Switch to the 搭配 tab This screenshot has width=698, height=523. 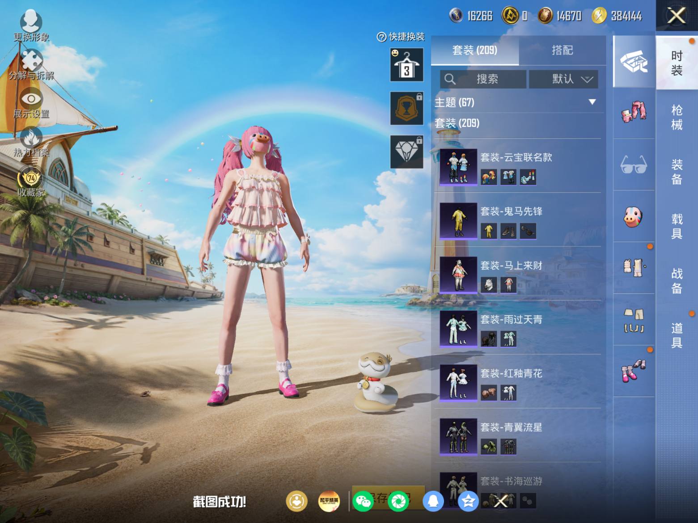(x=563, y=50)
